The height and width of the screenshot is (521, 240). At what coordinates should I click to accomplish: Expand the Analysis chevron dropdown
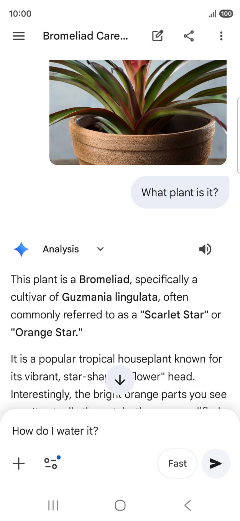(100, 249)
